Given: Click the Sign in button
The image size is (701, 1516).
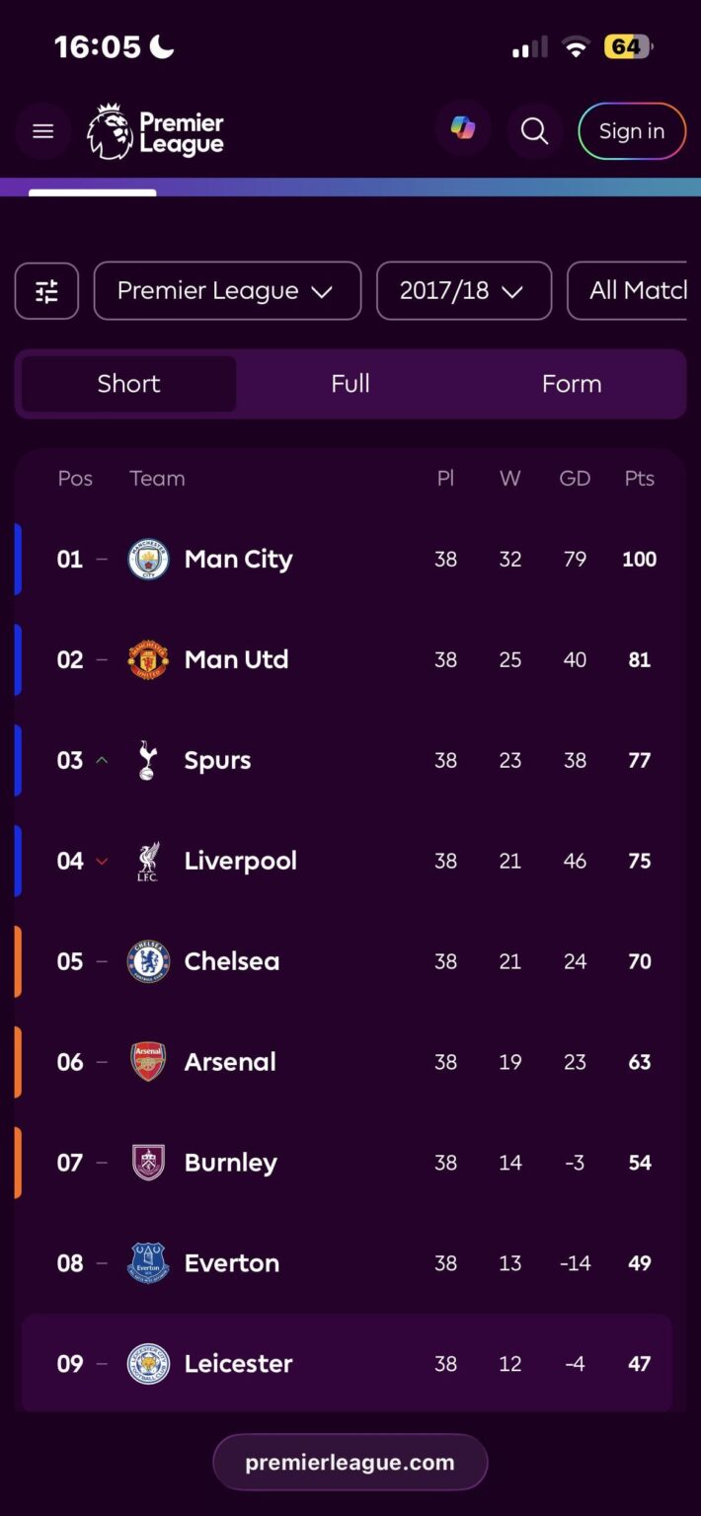Looking at the screenshot, I should pyautogui.click(x=632, y=130).
